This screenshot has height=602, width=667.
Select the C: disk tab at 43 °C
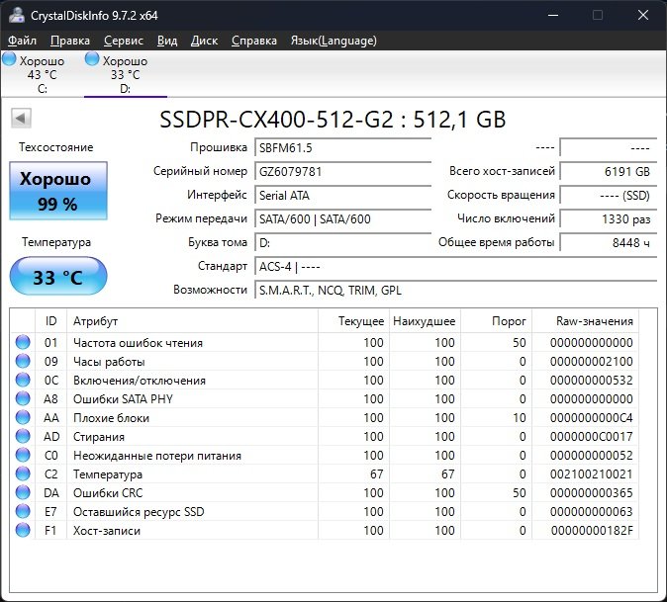[x=42, y=75]
